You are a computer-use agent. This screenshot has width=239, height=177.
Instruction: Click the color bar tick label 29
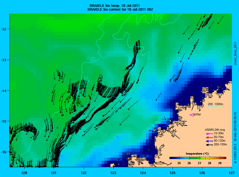(220, 163)
